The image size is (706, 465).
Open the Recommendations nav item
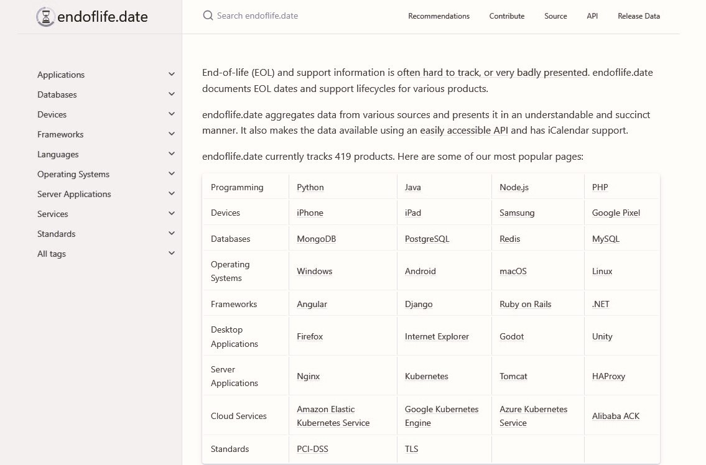pyautogui.click(x=439, y=16)
